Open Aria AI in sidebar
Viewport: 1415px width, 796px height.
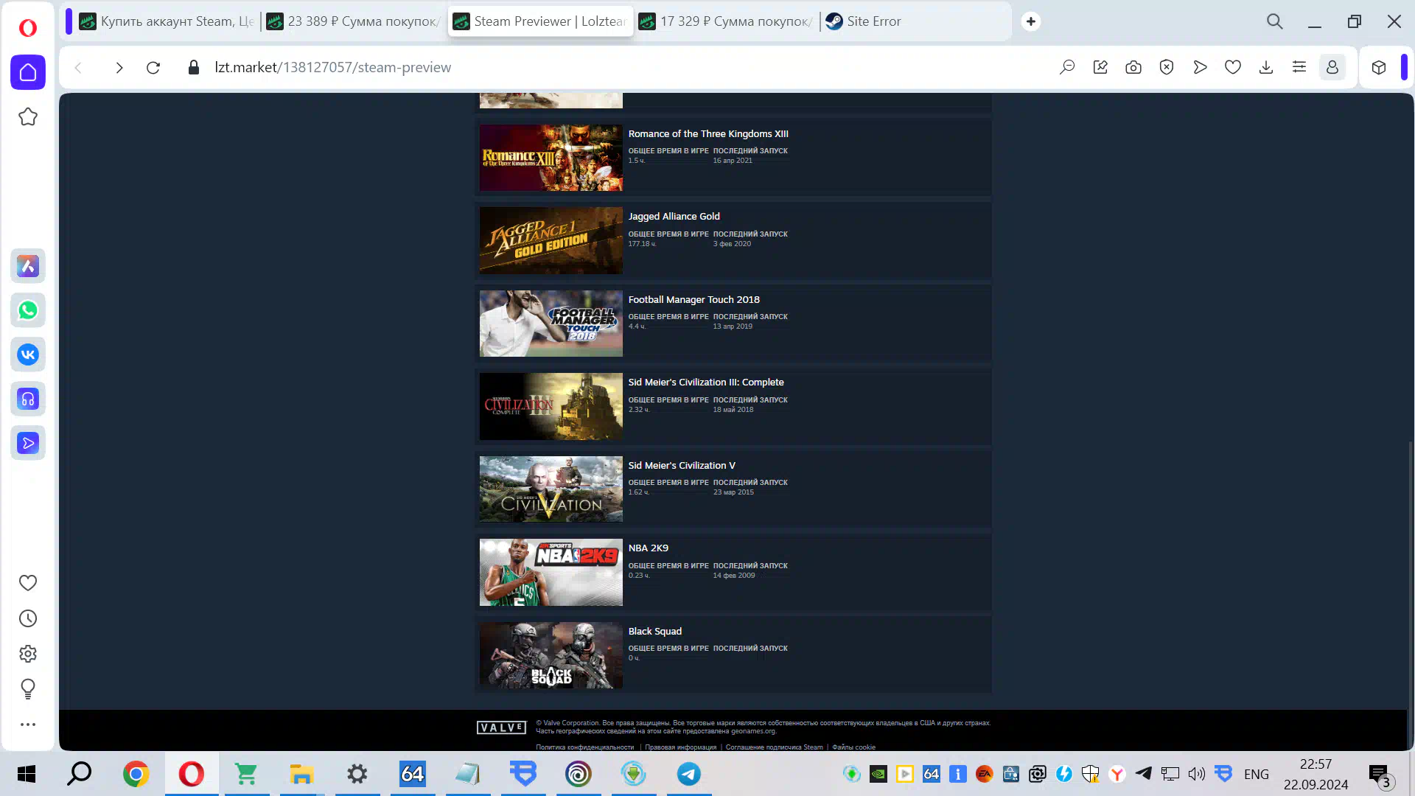[x=28, y=266]
